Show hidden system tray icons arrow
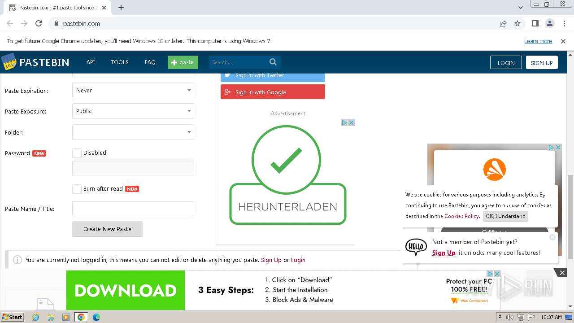The width and height of the screenshot is (574, 323). [x=500, y=317]
